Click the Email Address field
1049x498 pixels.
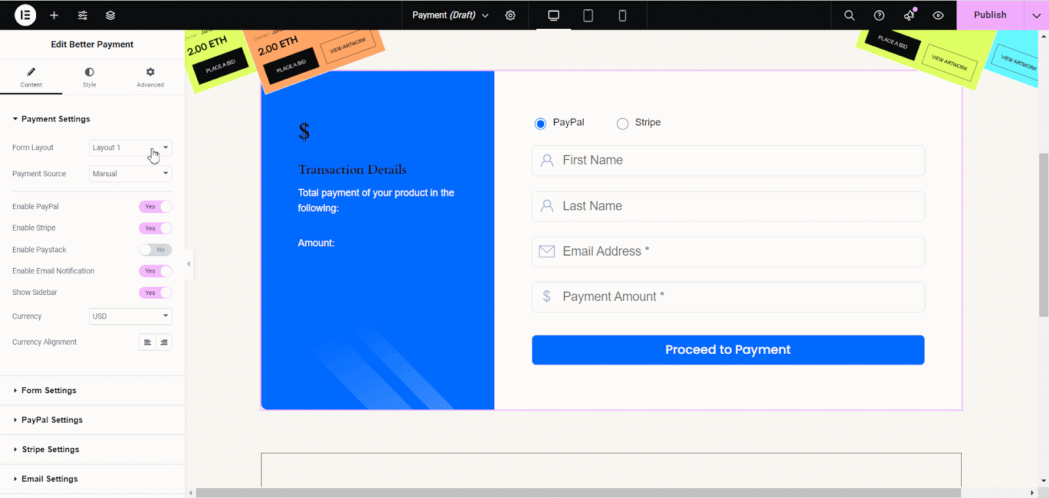point(728,252)
